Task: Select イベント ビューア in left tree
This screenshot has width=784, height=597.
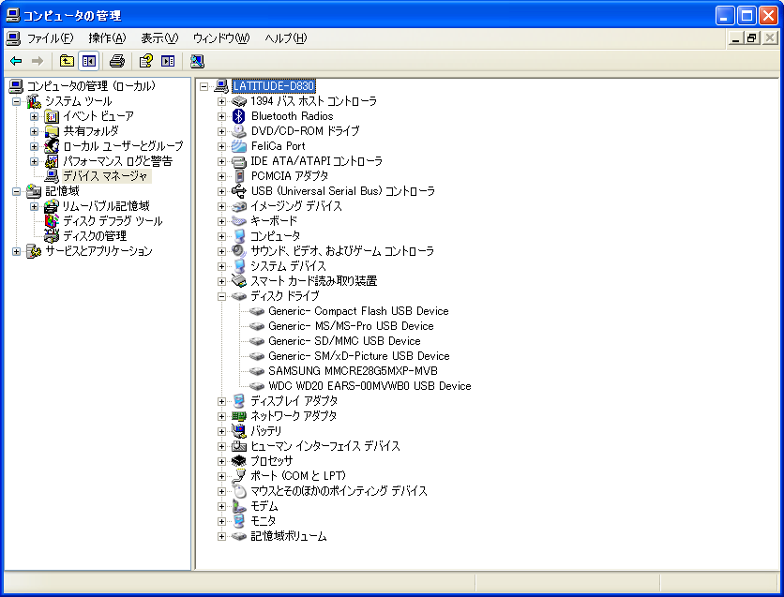Action: (98, 116)
